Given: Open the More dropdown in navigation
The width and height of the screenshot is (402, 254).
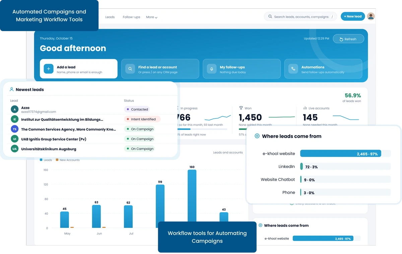Looking at the screenshot, I should coord(151,17).
